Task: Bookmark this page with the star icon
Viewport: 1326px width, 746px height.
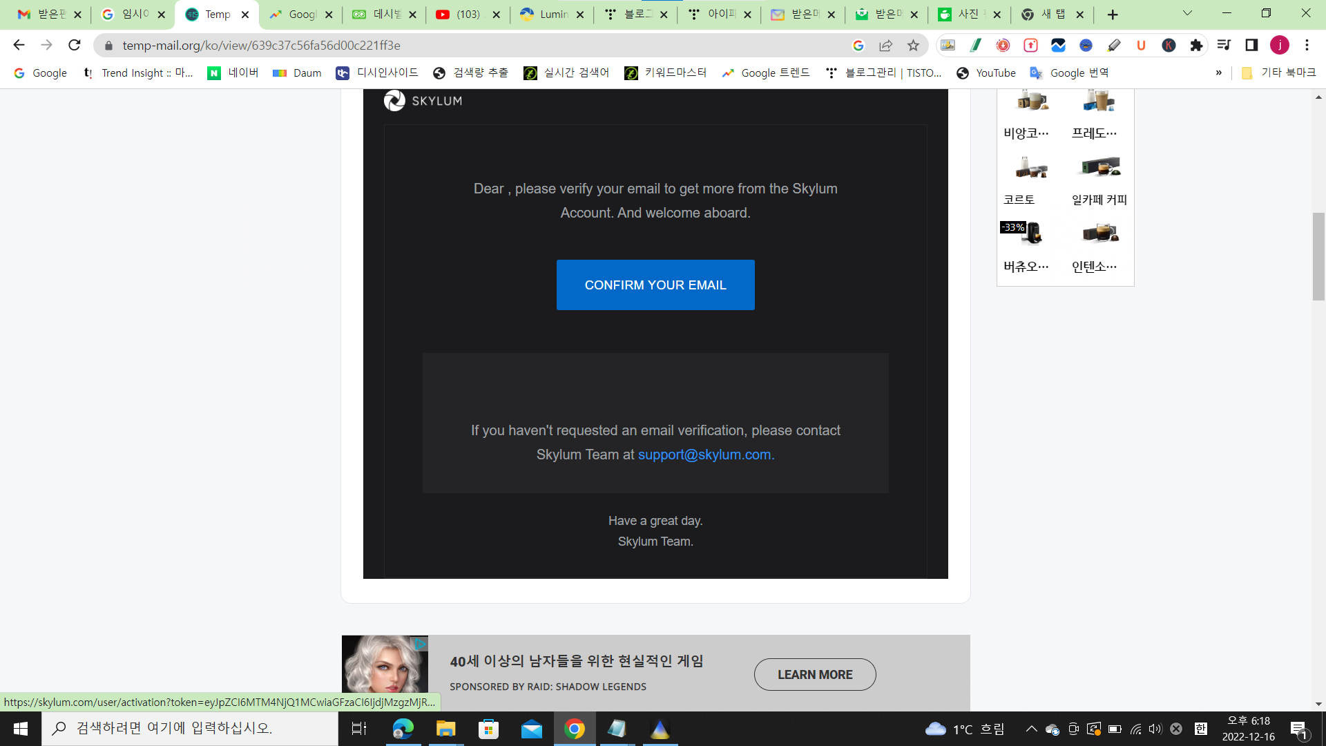Action: 913,45
